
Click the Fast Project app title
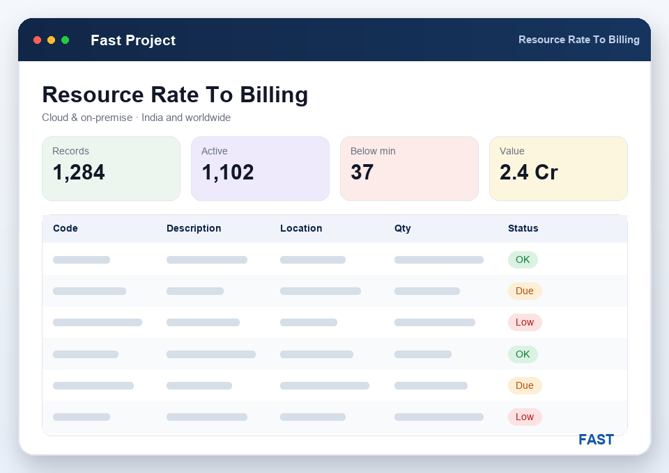tap(133, 40)
